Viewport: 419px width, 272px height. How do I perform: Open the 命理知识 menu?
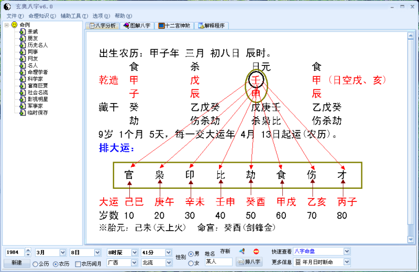point(42,16)
